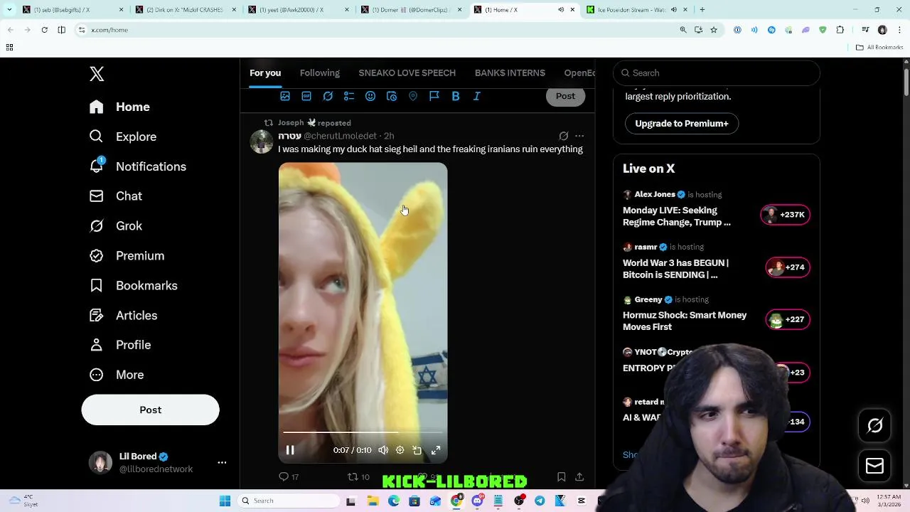Screen dimensions: 910x512
Task: Reload the page
Action: pyautogui.click(x=44, y=30)
